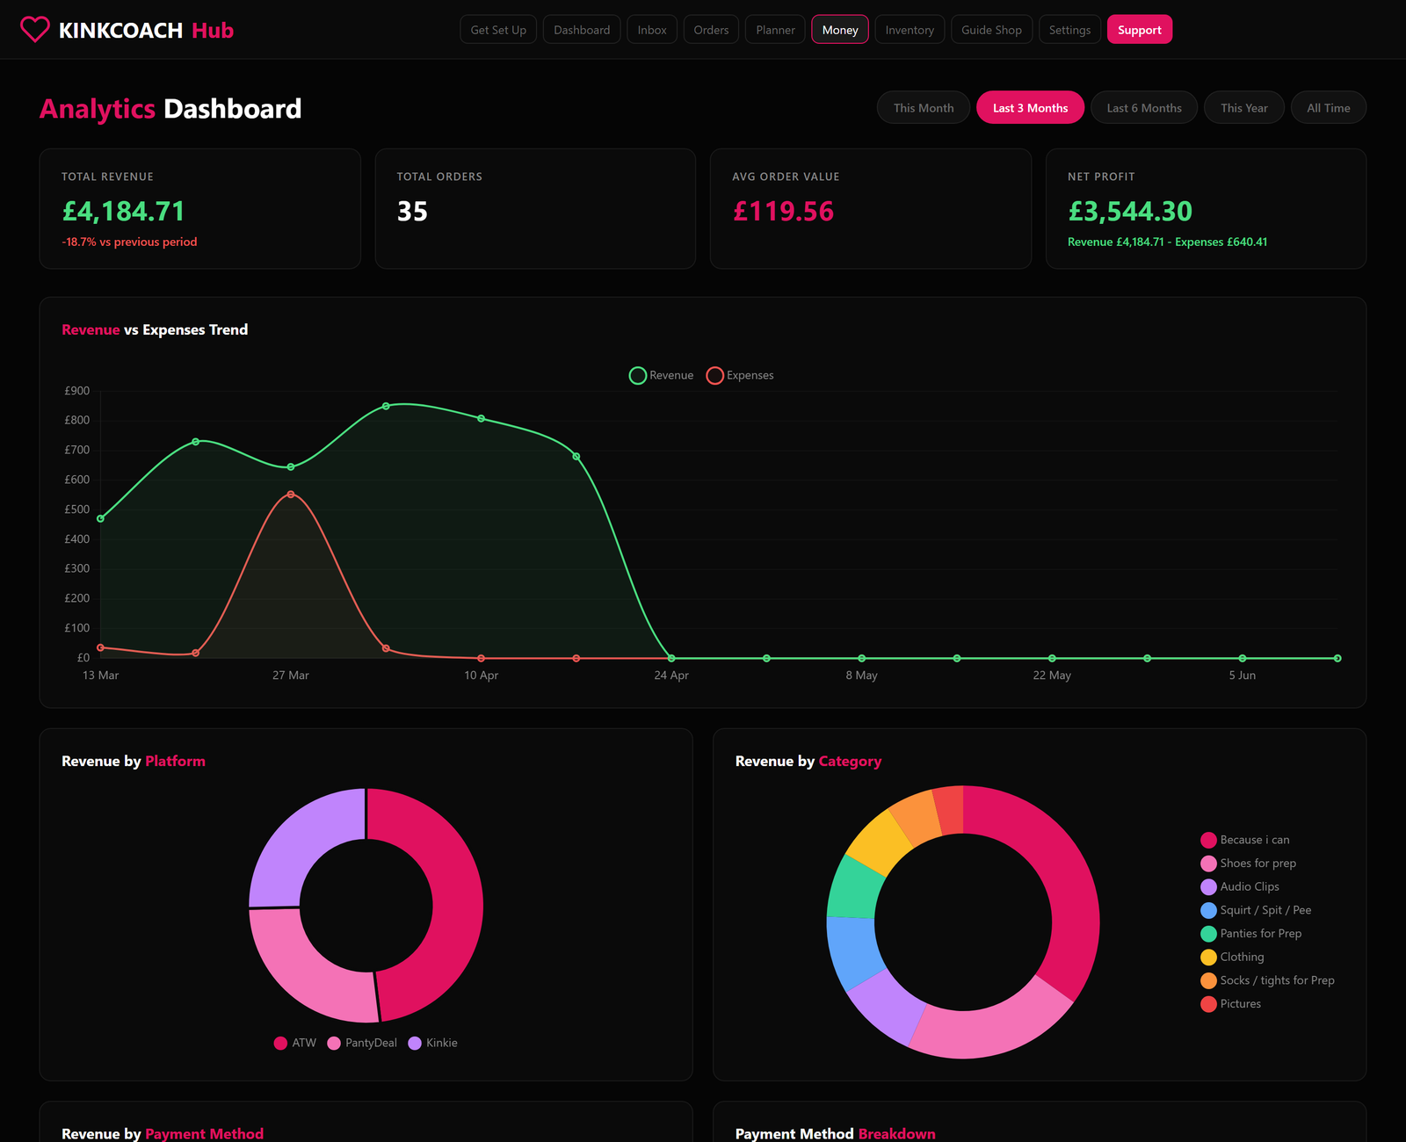Viewport: 1406px width, 1142px height.
Task: Show All Time analytics
Action: pyautogui.click(x=1329, y=108)
